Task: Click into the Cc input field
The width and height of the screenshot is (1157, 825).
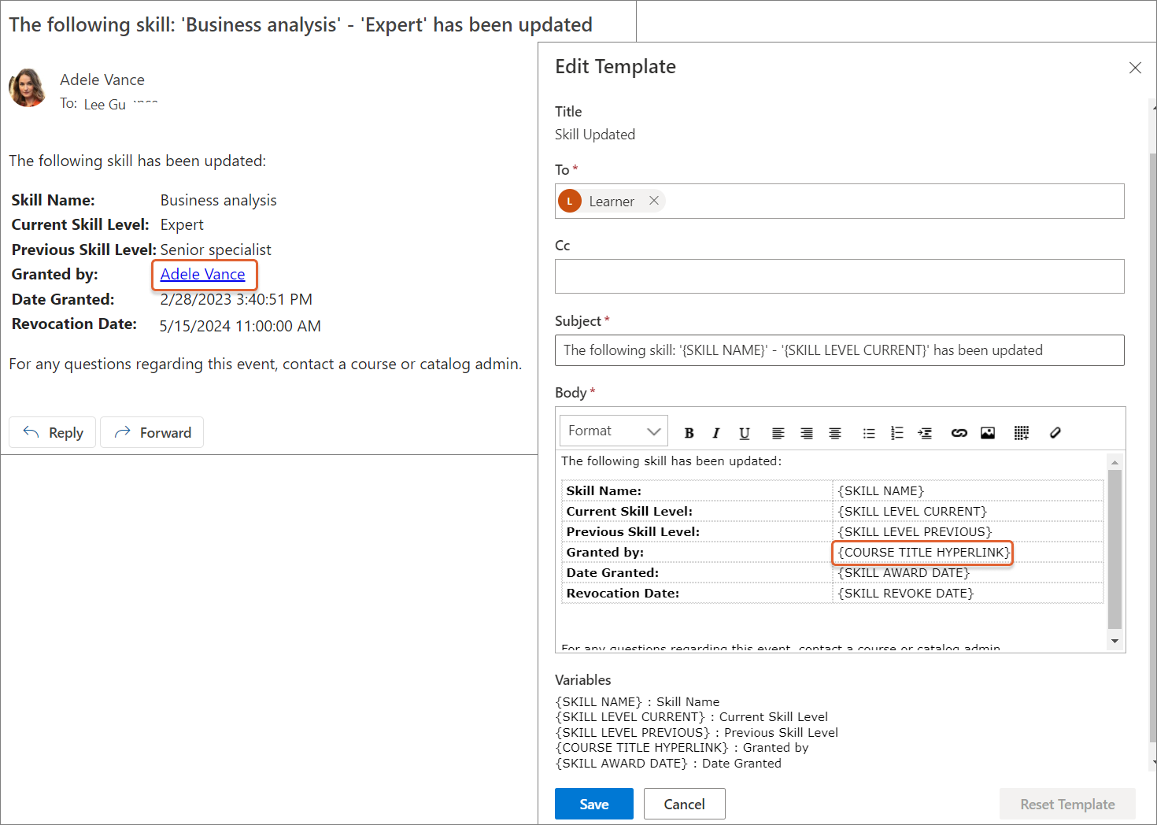Action: click(839, 276)
